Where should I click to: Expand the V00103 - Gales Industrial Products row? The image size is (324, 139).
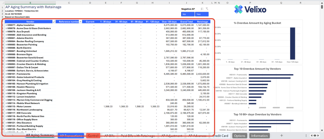[x=6, y=77]
